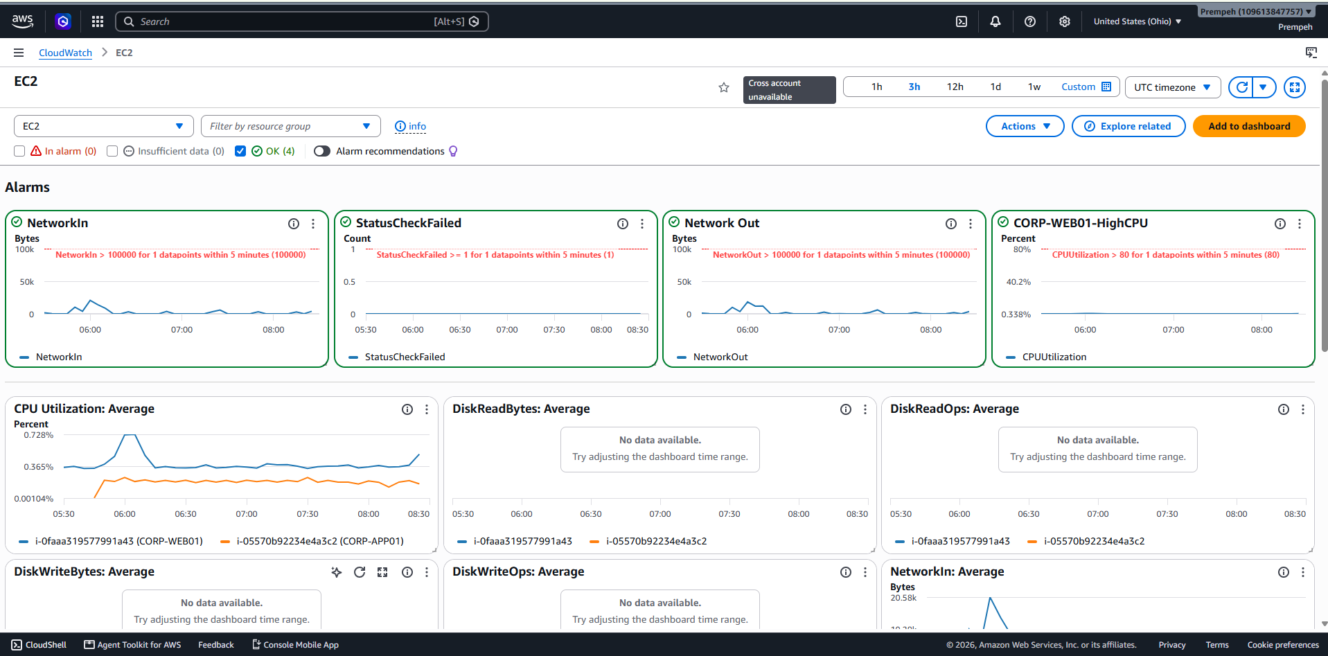Refresh the dashboard

tap(1241, 87)
